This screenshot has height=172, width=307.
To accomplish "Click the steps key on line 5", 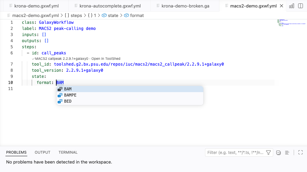I will click(x=28, y=47).
